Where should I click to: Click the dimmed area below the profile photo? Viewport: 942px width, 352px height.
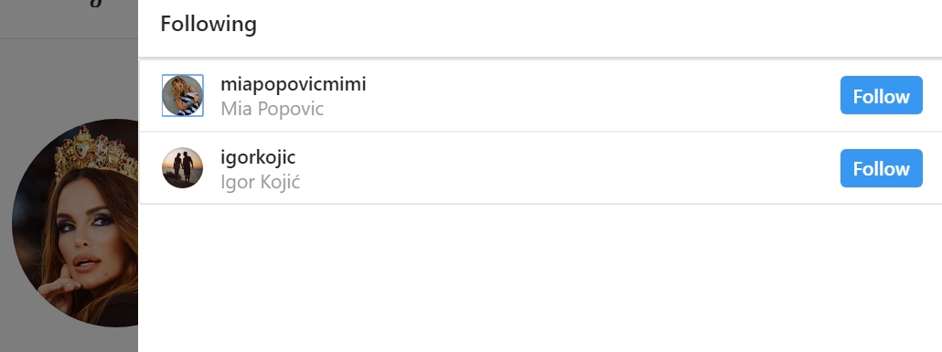click(x=70, y=341)
